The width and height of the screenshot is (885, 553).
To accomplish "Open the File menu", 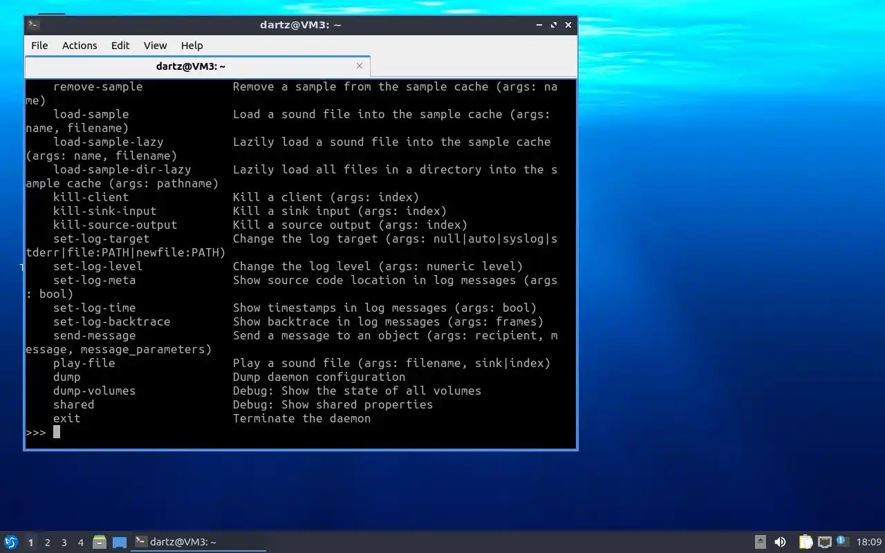I will click(x=39, y=45).
